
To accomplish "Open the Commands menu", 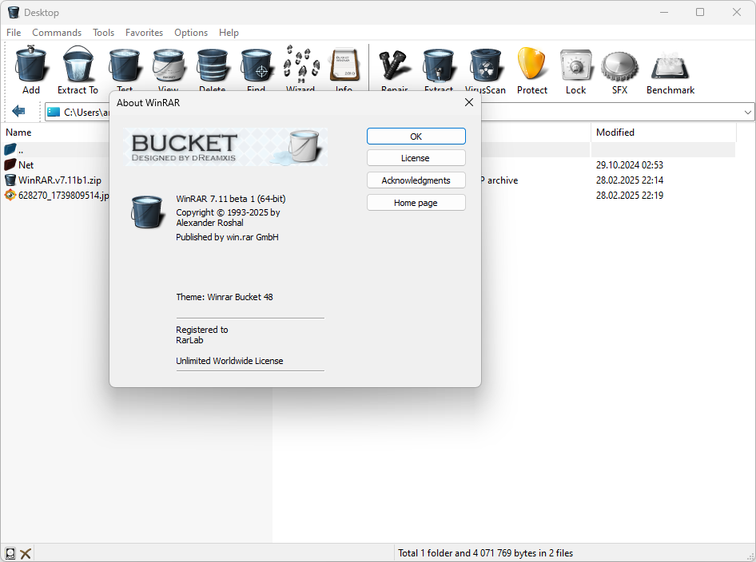I will 57,32.
